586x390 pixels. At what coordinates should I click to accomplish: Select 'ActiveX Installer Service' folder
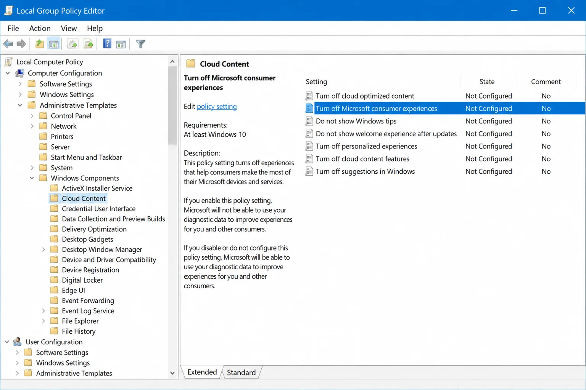tap(97, 188)
